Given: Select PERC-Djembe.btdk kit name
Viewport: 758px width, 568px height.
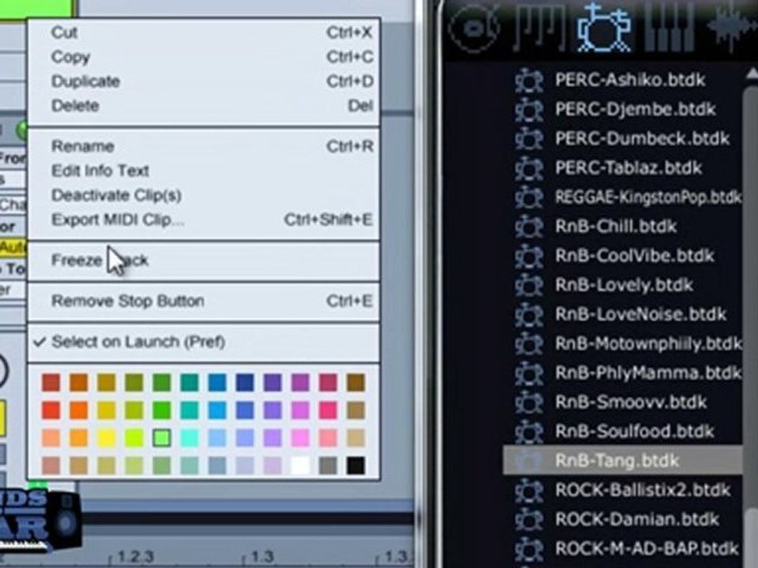Looking at the screenshot, I should 635,110.
